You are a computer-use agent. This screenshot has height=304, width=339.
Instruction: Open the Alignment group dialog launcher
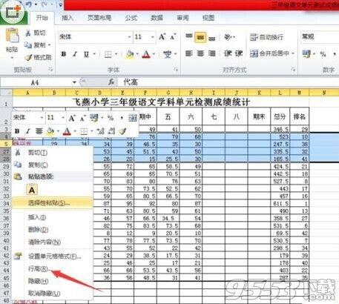(293, 70)
